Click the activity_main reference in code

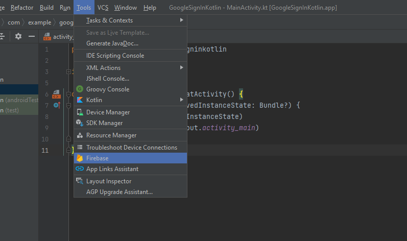(x=229, y=128)
